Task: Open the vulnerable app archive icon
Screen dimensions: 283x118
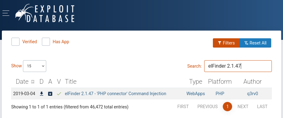Action: 50,94
